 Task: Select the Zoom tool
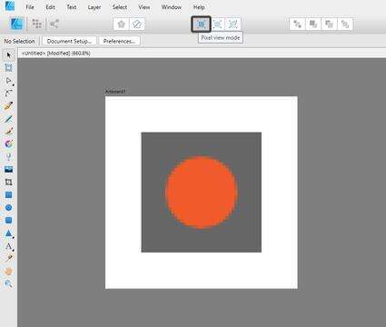pos(8,283)
